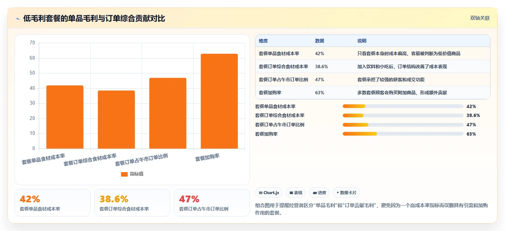Click the Chart.js tag chip

point(269,193)
